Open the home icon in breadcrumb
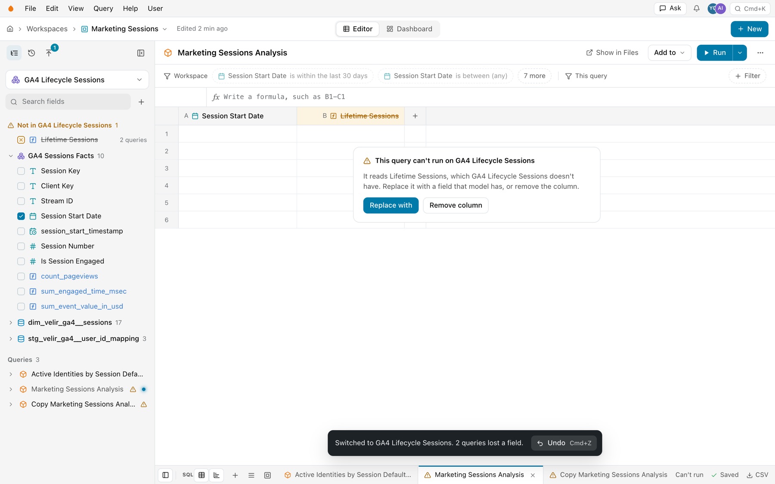The height and width of the screenshot is (484, 775). (10, 29)
